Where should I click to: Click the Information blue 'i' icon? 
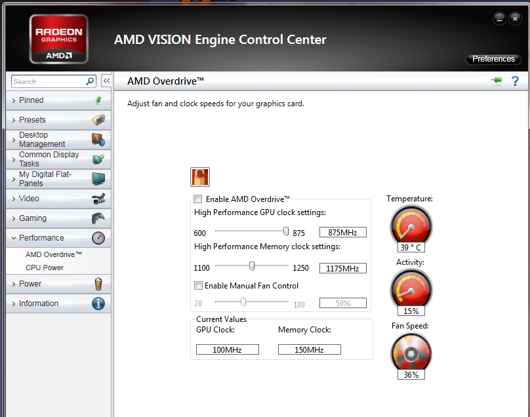tap(98, 304)
